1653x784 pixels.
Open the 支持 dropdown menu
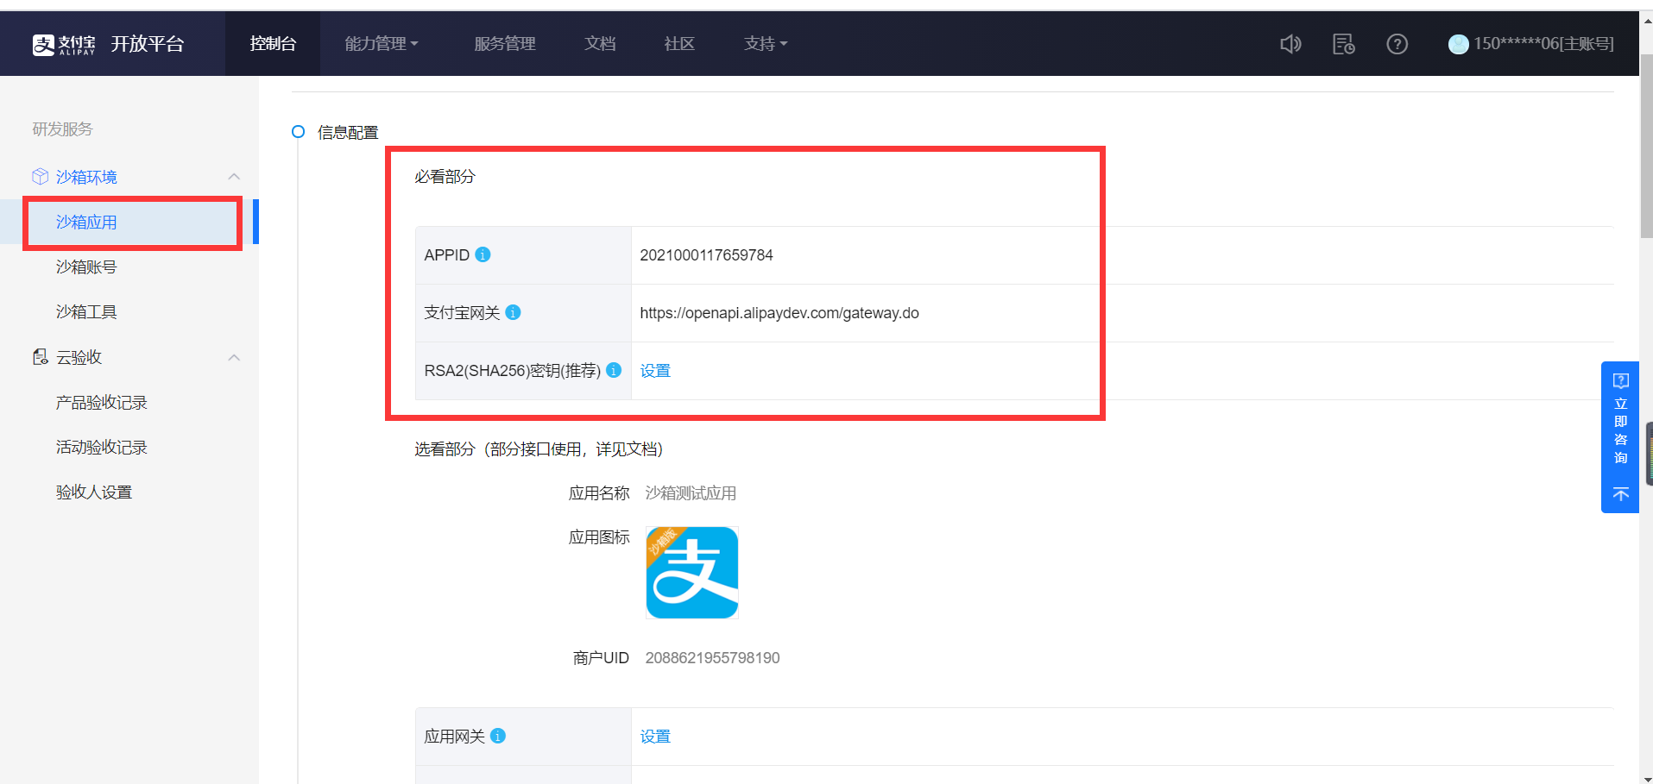[766, 44]
